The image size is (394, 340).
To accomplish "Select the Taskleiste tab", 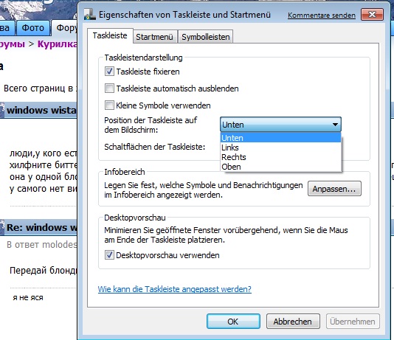I will 110,35.
